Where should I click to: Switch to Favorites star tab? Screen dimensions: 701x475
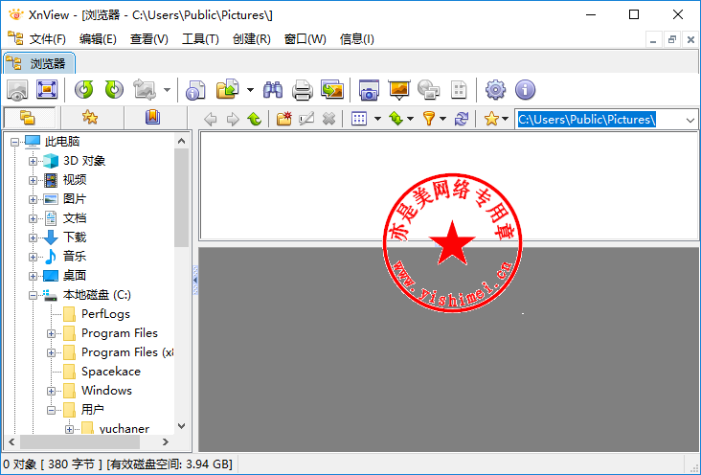(90, 118)
